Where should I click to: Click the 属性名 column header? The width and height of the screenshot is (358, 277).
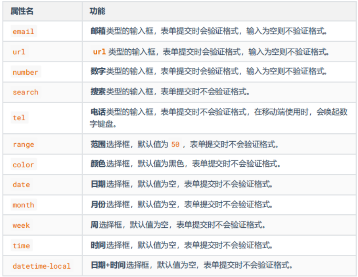22,11
